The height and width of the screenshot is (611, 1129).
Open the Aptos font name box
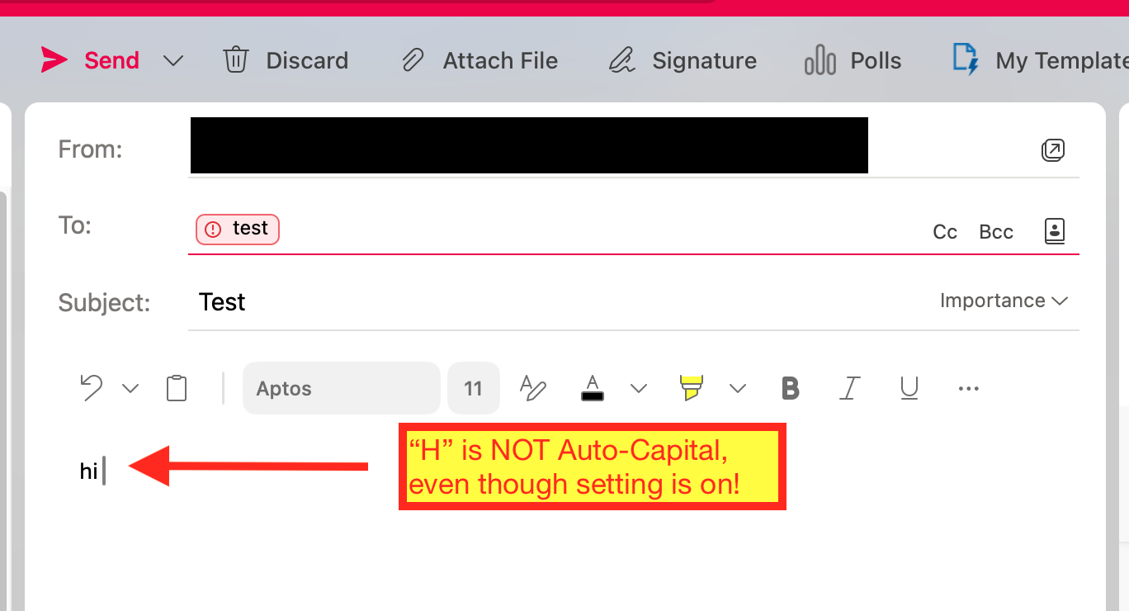click(342, 388)
